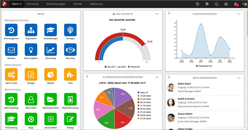Click the 2017 peak data point
This screenshot has width=248, height=130.
pos(201,24)
